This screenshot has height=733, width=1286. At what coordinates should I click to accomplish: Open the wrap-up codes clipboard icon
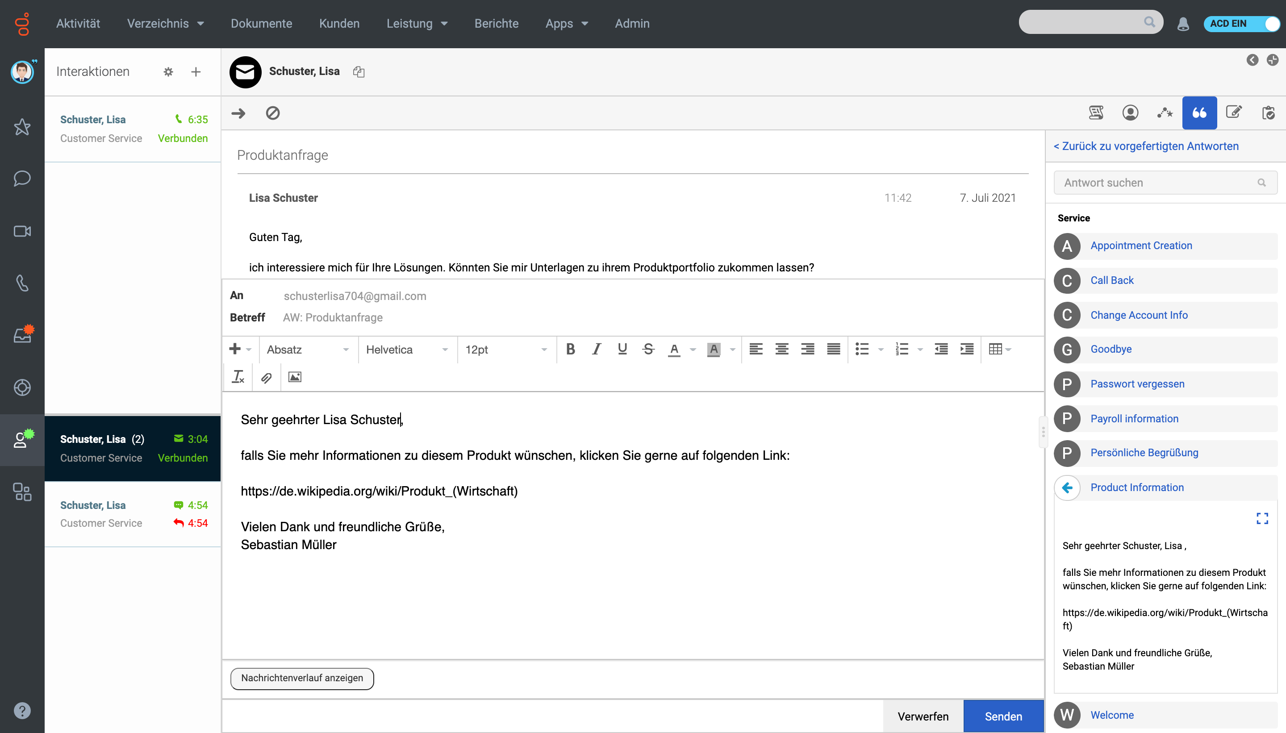pos(1269,113)
